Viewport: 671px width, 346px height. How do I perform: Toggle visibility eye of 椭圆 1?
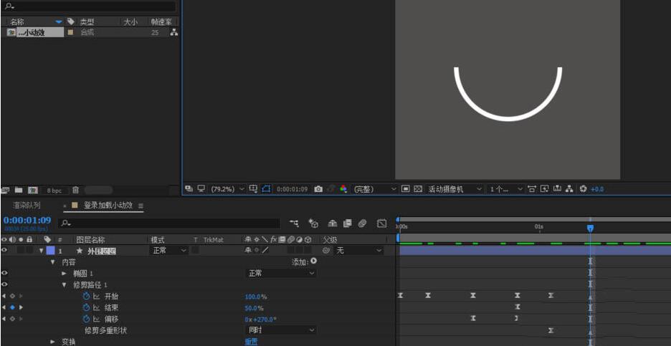point(5,273)
